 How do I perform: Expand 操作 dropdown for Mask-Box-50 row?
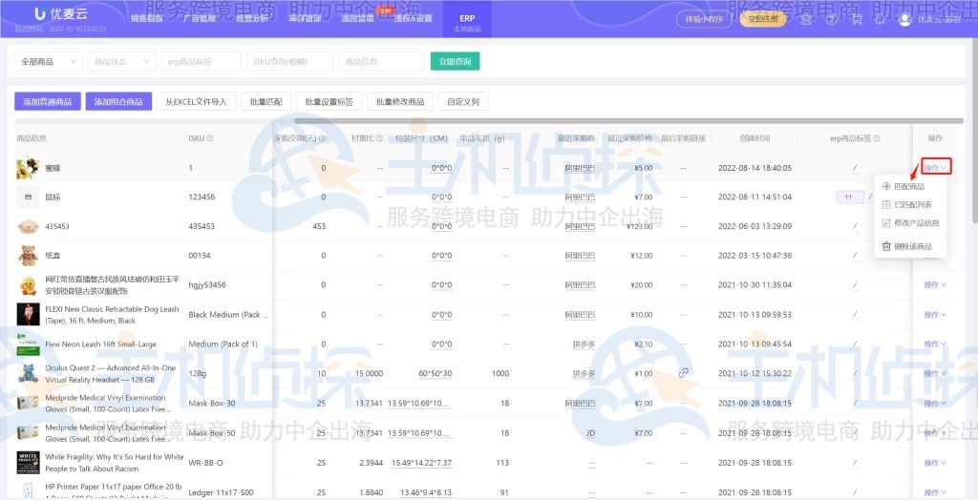tap(935, 432)
